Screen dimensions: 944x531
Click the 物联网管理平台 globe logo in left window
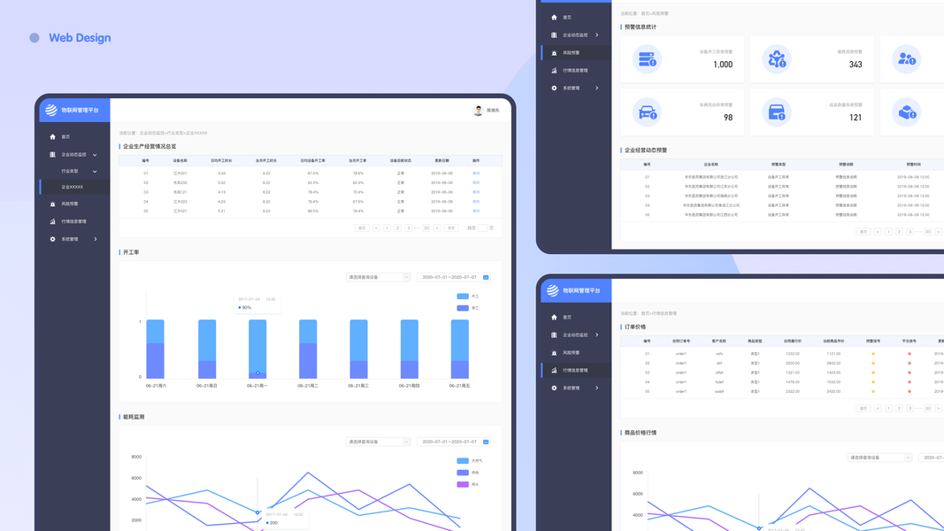point(51,110)
